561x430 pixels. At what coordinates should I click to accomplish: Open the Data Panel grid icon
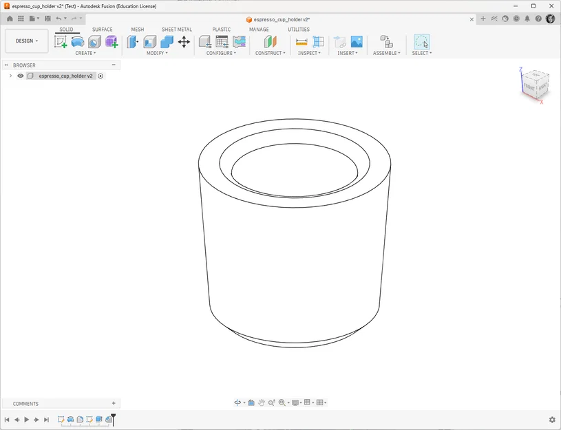pyautogui.click(x=21, y=19)
